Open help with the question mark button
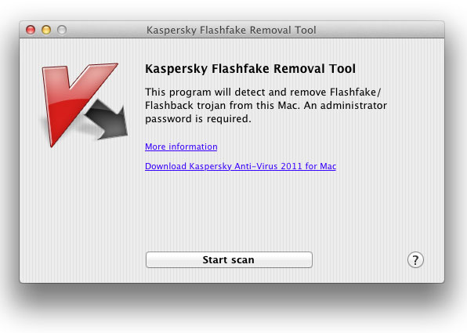The height and width of the screenshot is (333, 467). 415,260
